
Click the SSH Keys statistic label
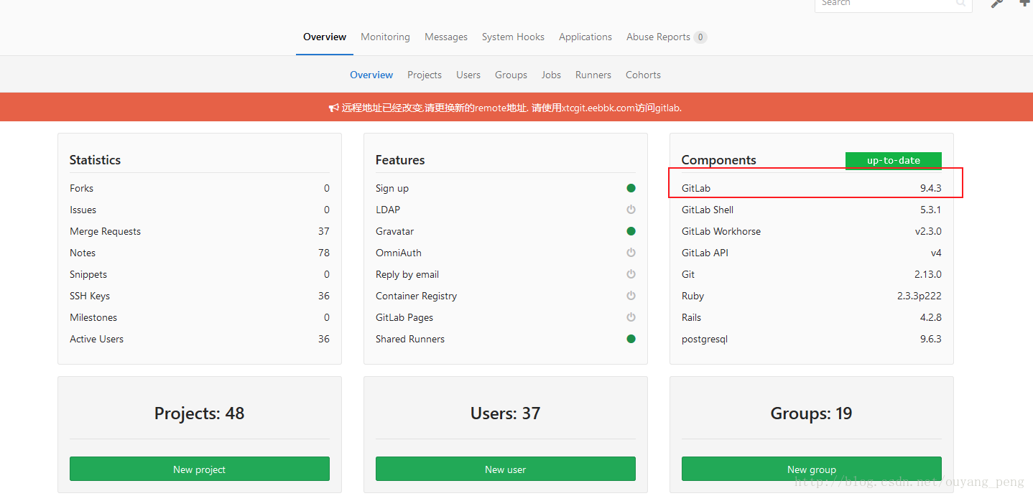90,296
